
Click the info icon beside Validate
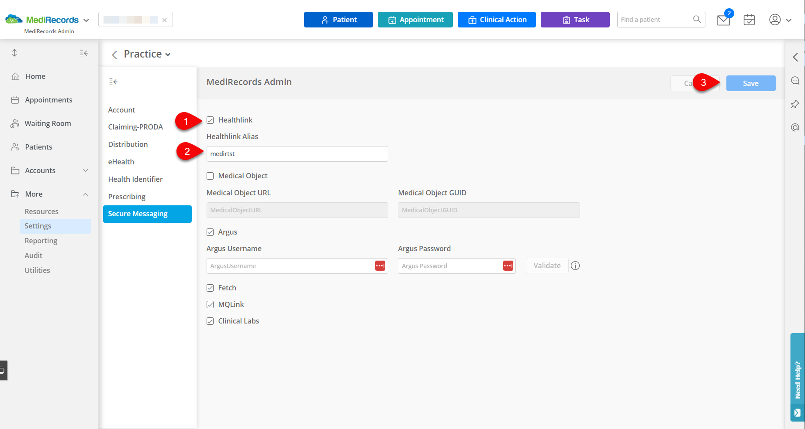[575, 266]
